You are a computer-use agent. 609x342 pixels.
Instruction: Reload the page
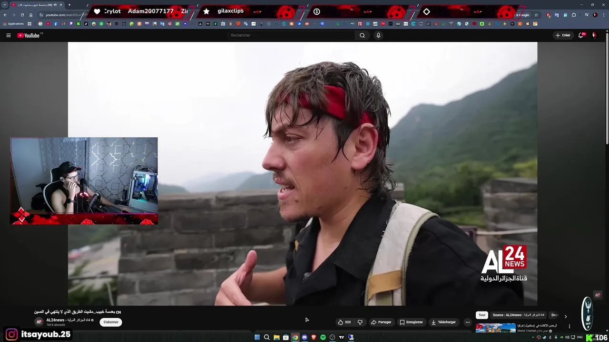[x=22, y=15]
